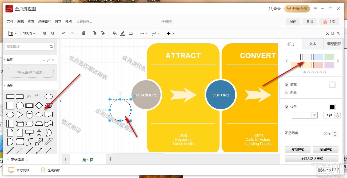
Task: Delete selected shape with trash icon
Action: click(x=84, y=33)
